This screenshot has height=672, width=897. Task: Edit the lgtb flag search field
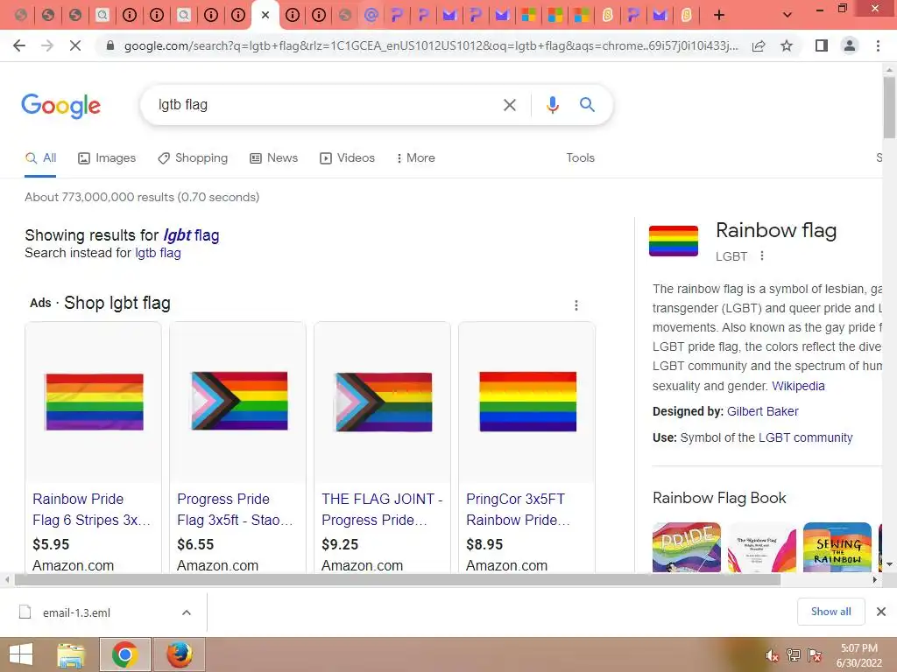point(326,105)
